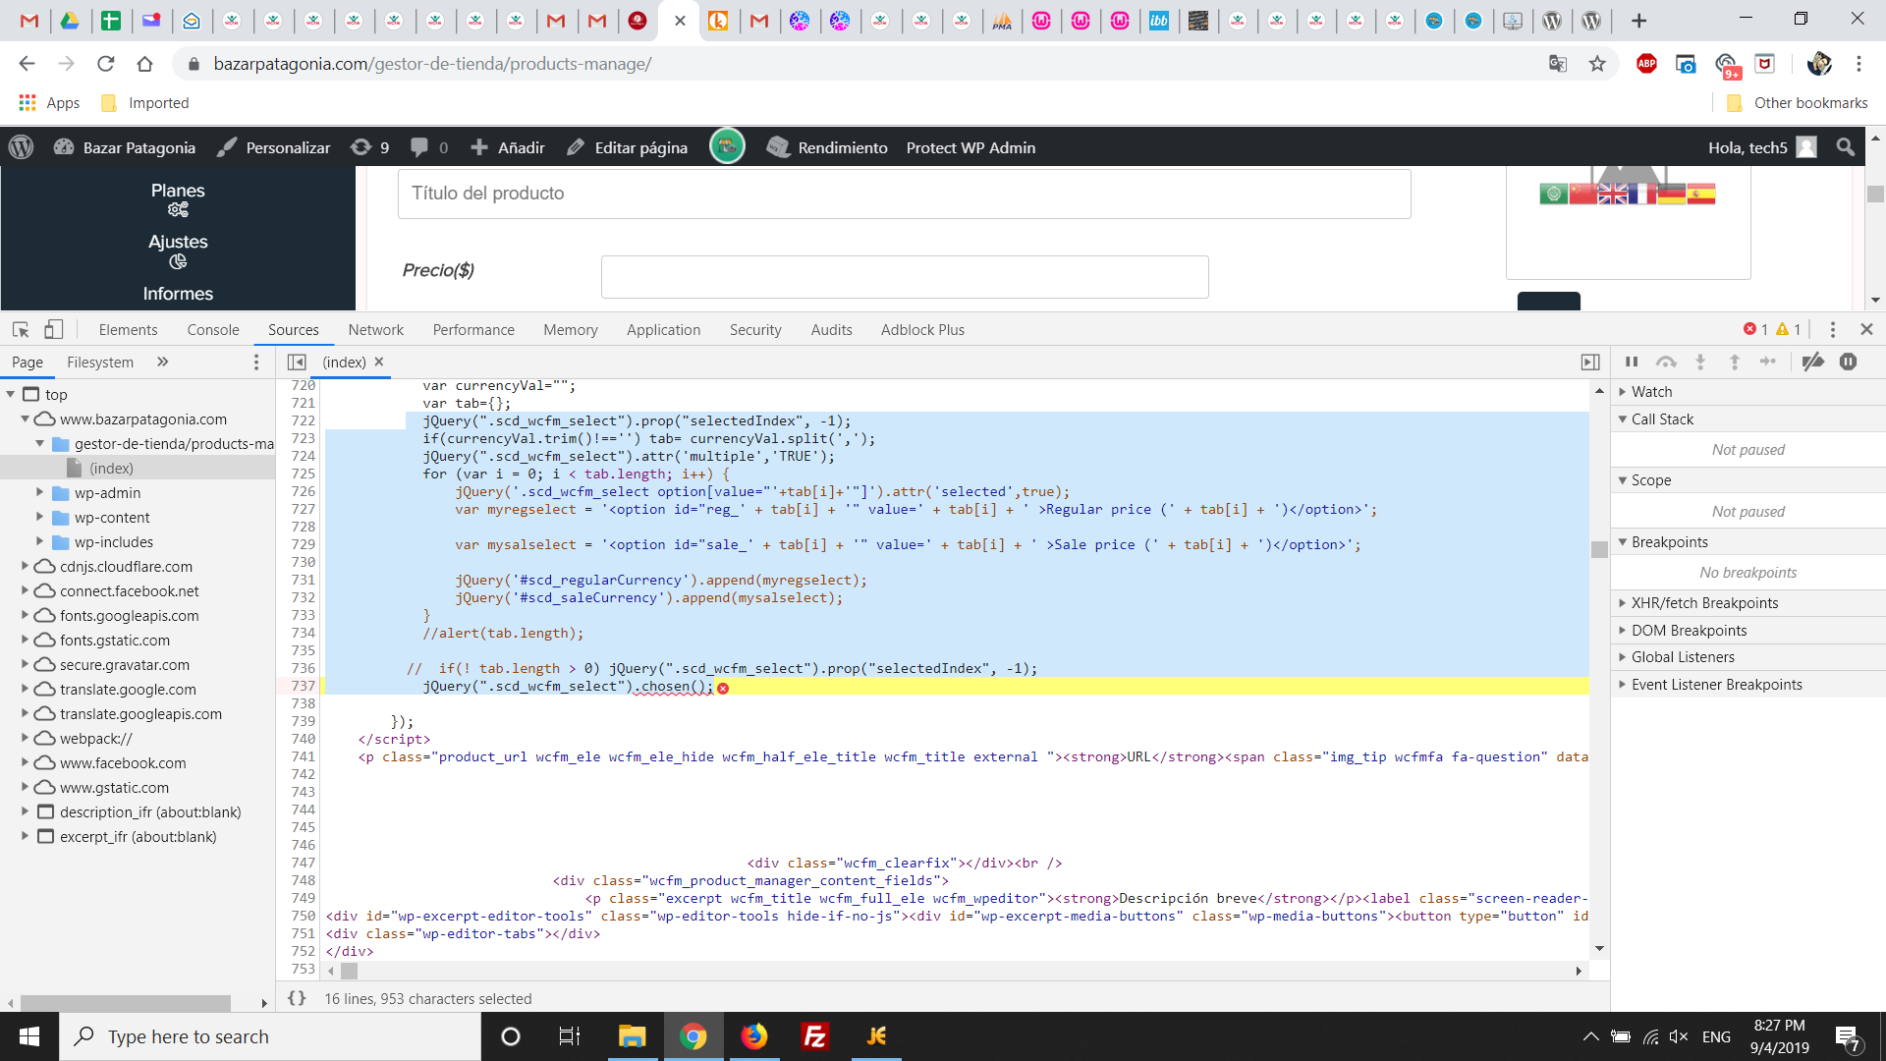Click the search icon in WordPress admin bar
1886x1061 pixels.
[1846, 147]
